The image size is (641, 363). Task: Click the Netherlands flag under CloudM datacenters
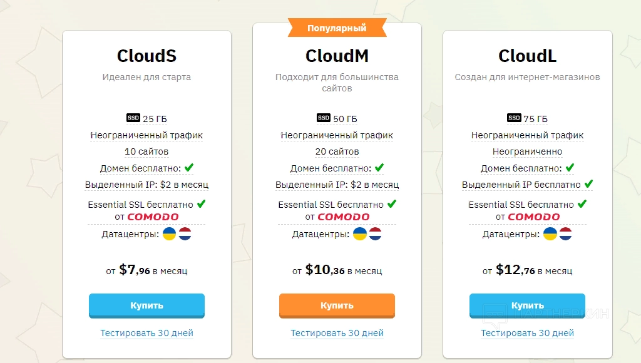click(x=375, y=234)
